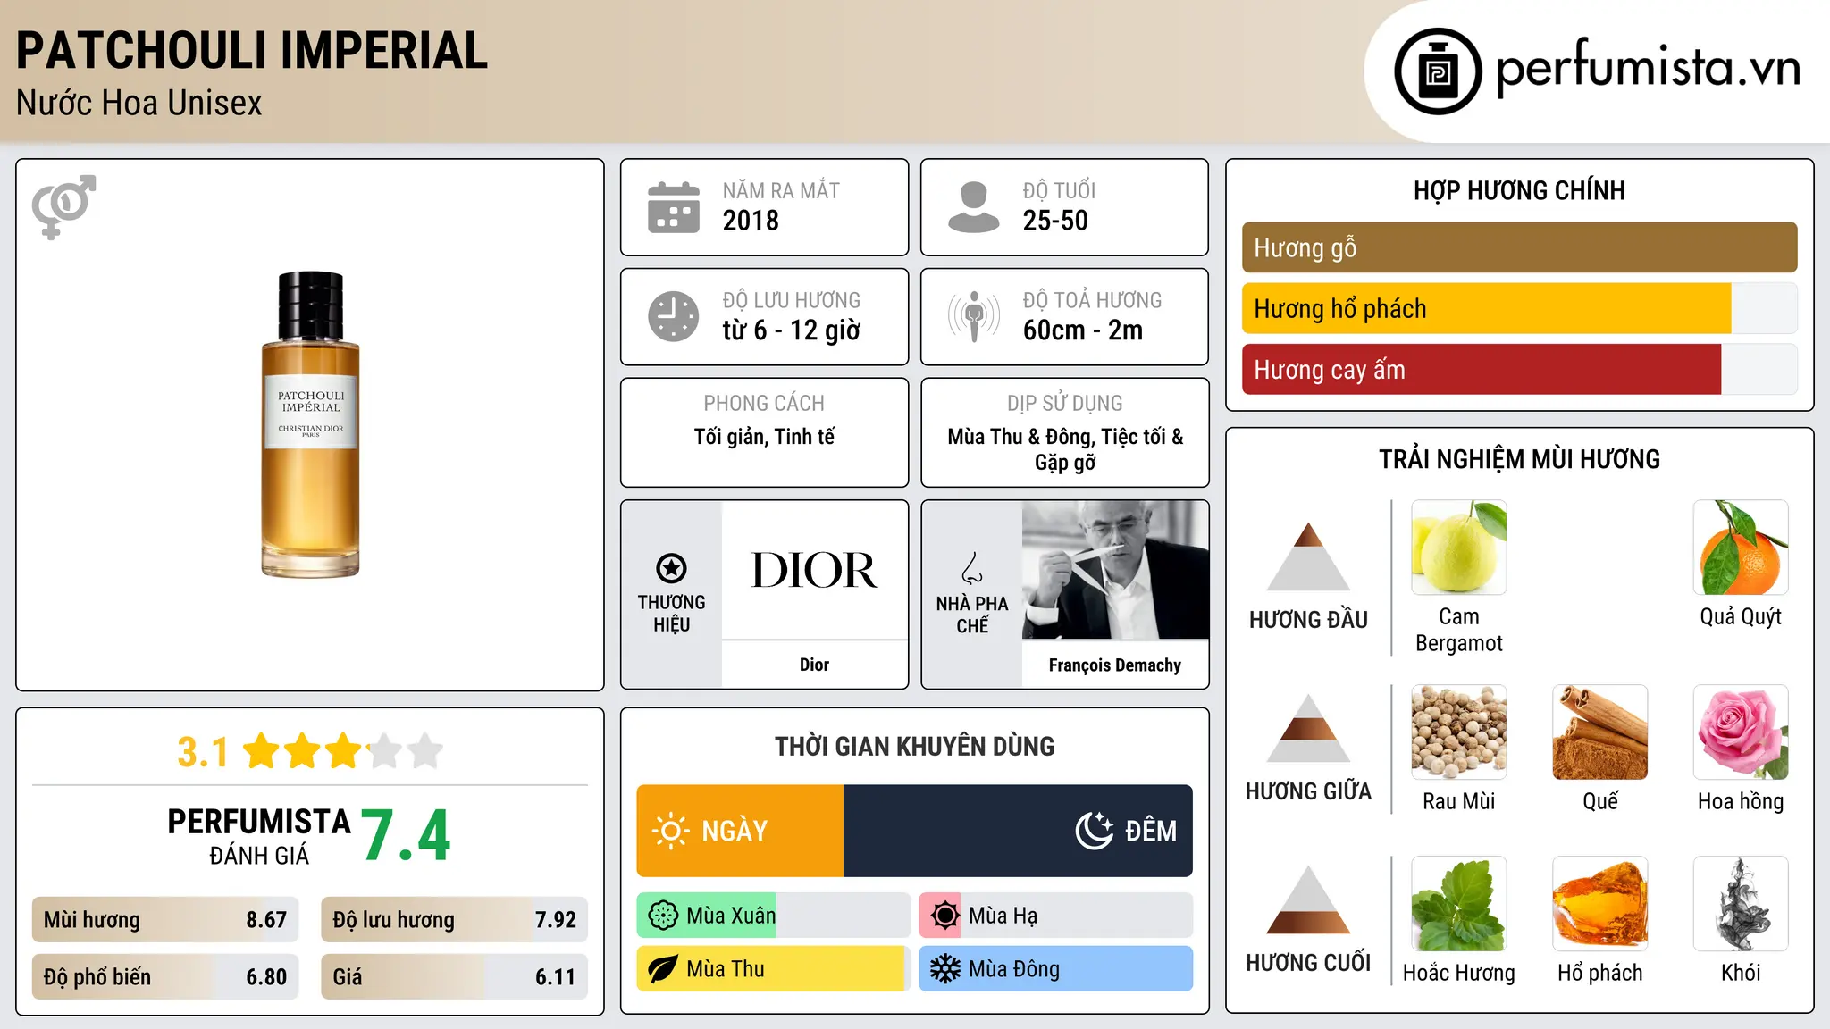The height and width of the screenshot is (1029, 1830).
Task: Click the snowflake icon for Mùa Đông
Action: pyautogui.click(x=944, y=969)
